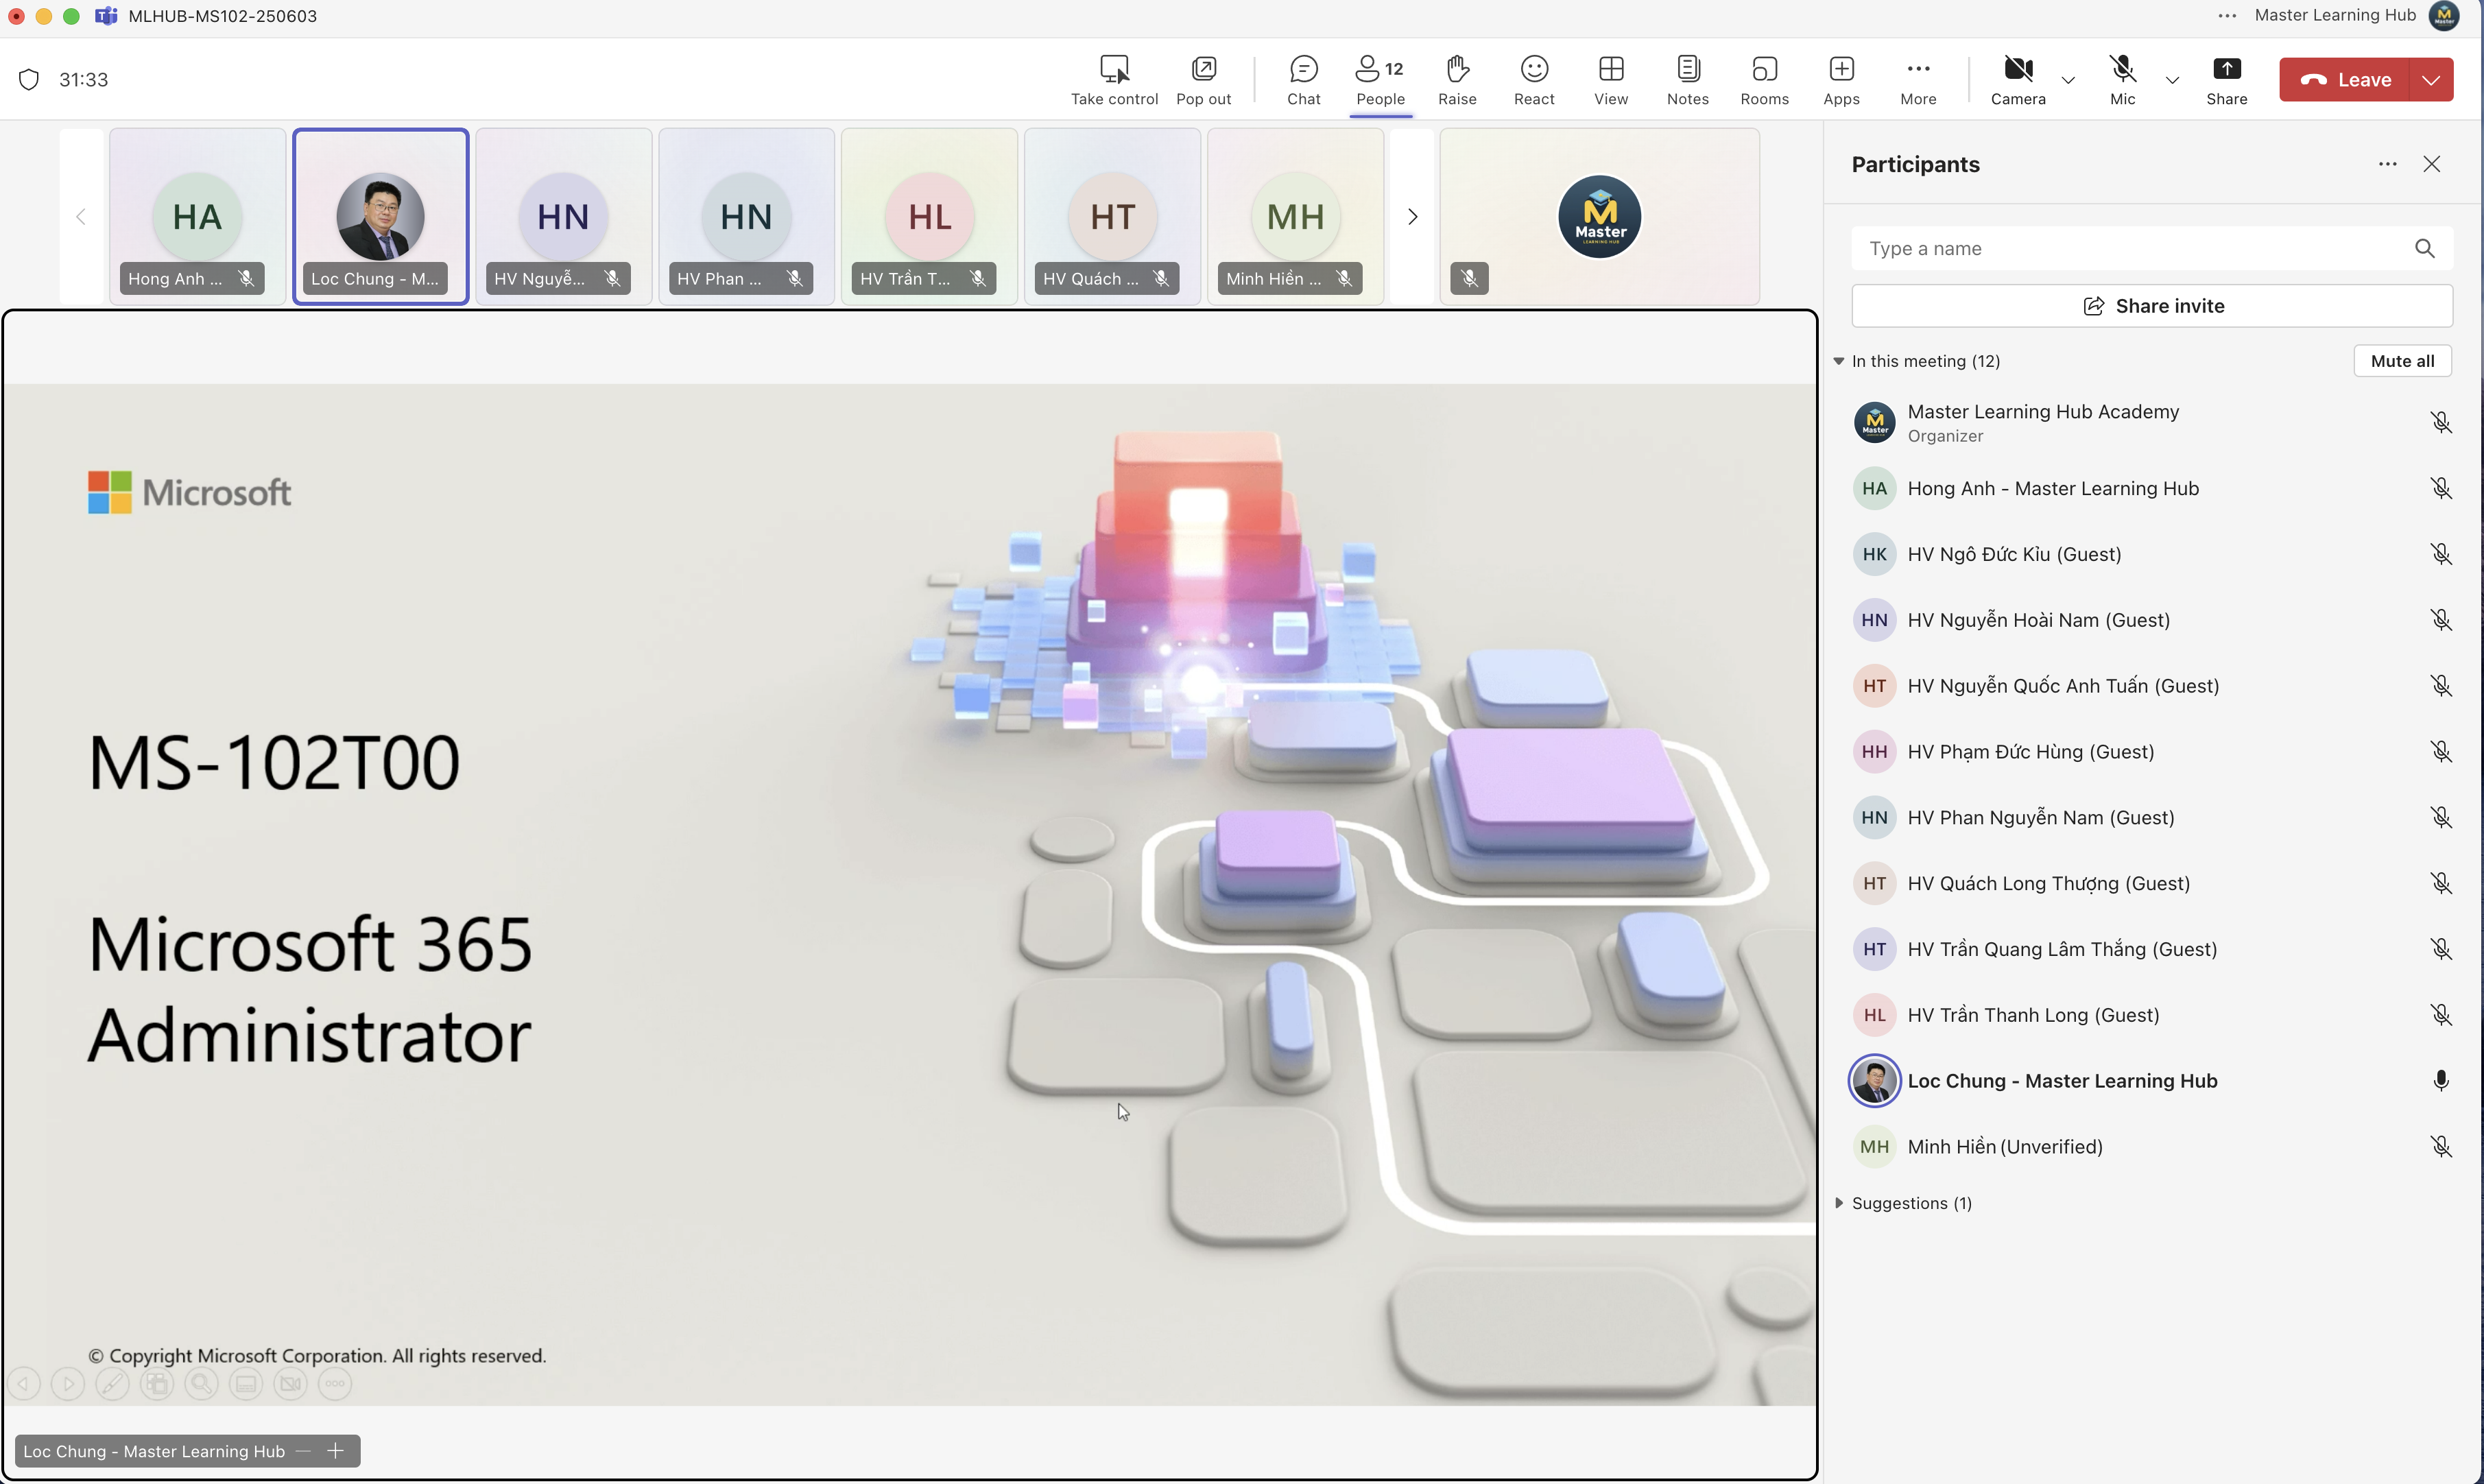The width and height of the screenshot is (2484, 1484).
Task: Open breakout Rooms
Action: click(x=1764, y=80)
